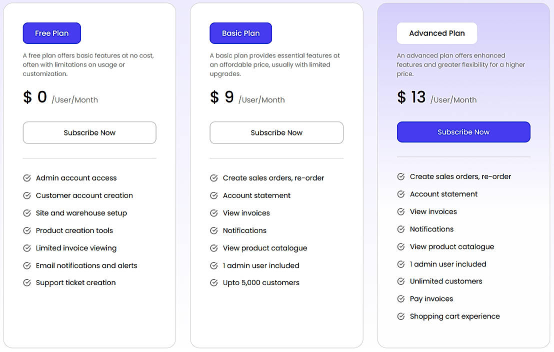Click check icon beside Support ticket creation
The image size is (554, 352).
pyautogui.click(x=27, y=282)
